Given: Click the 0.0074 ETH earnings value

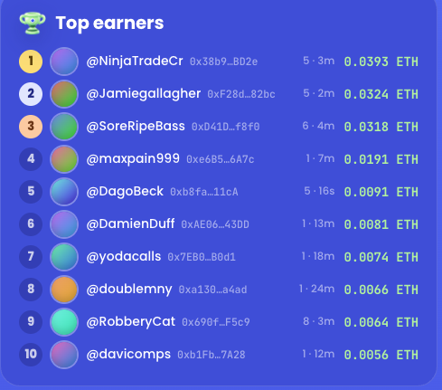Looking at the screenshot, I should pyautogui.click(x=381, y=257).
